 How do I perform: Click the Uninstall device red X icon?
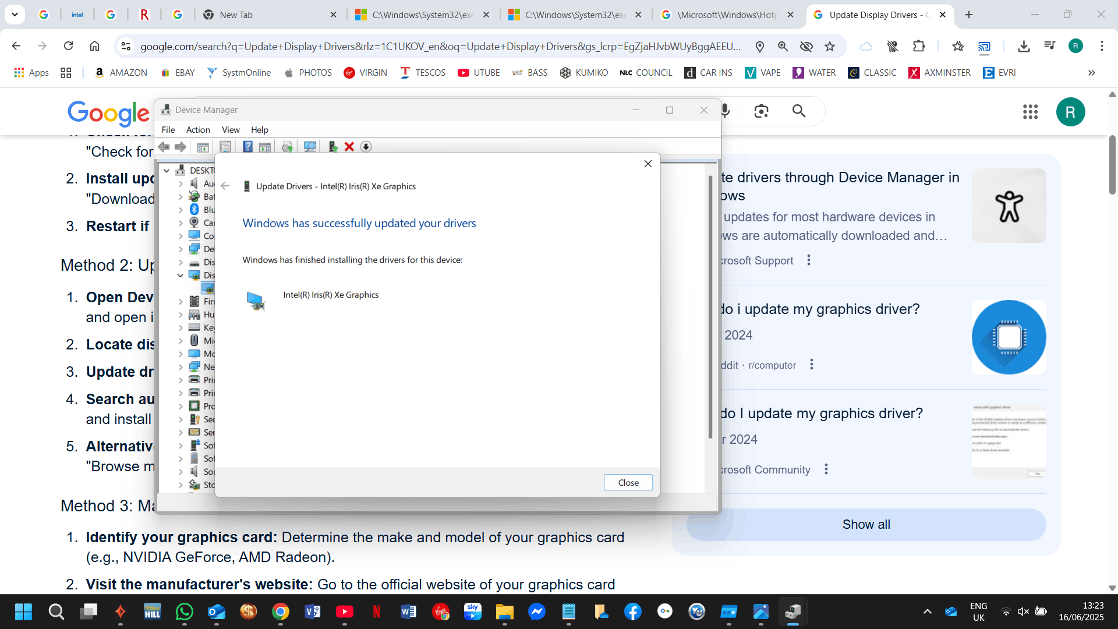349,147
